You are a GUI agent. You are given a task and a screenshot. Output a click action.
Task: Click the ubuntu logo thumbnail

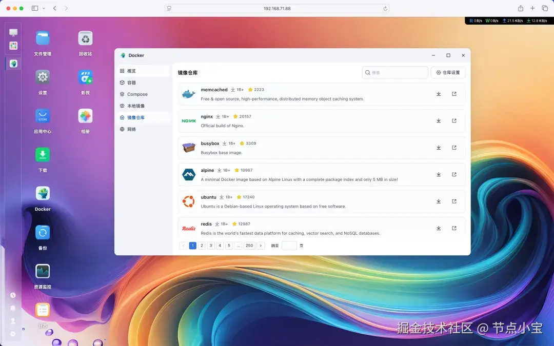click(189, 201)
